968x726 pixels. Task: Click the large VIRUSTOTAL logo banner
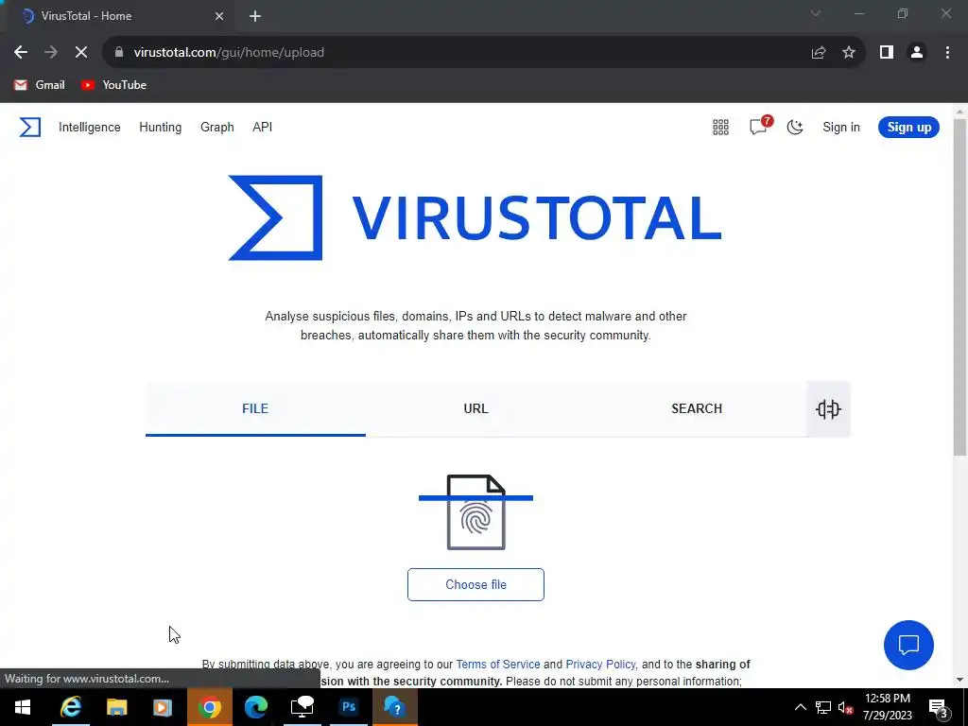pyautogui.click(x=475, y=218)
